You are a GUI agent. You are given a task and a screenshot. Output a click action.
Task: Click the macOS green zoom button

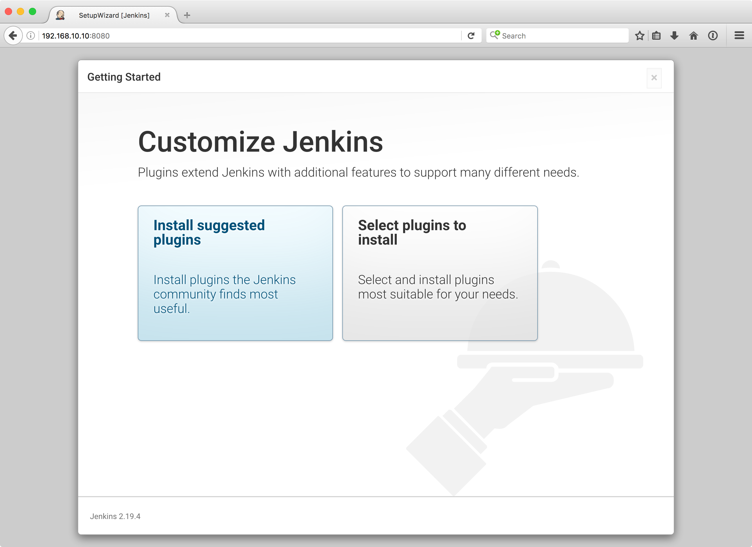pyautogui.click(x=32, y=12)
